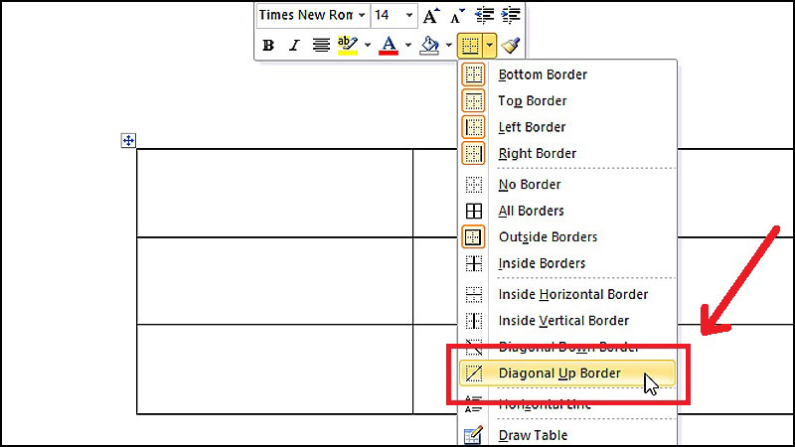Image resolution: width=795 pixels, height=447 pixels.
Task: Click the Top Border icon
Action: pyautogui.click(x=473, y=101)
